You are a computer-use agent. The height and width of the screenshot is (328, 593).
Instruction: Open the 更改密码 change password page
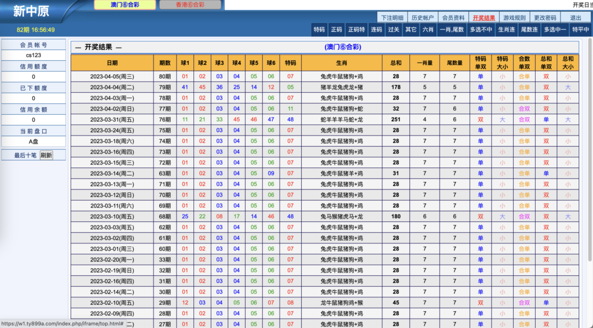(x=545, y=17)
